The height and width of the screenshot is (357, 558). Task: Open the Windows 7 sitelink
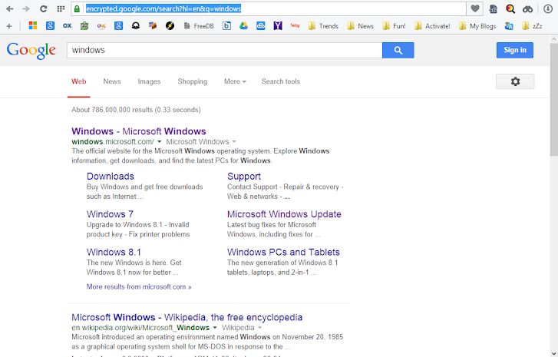[110, 214]
